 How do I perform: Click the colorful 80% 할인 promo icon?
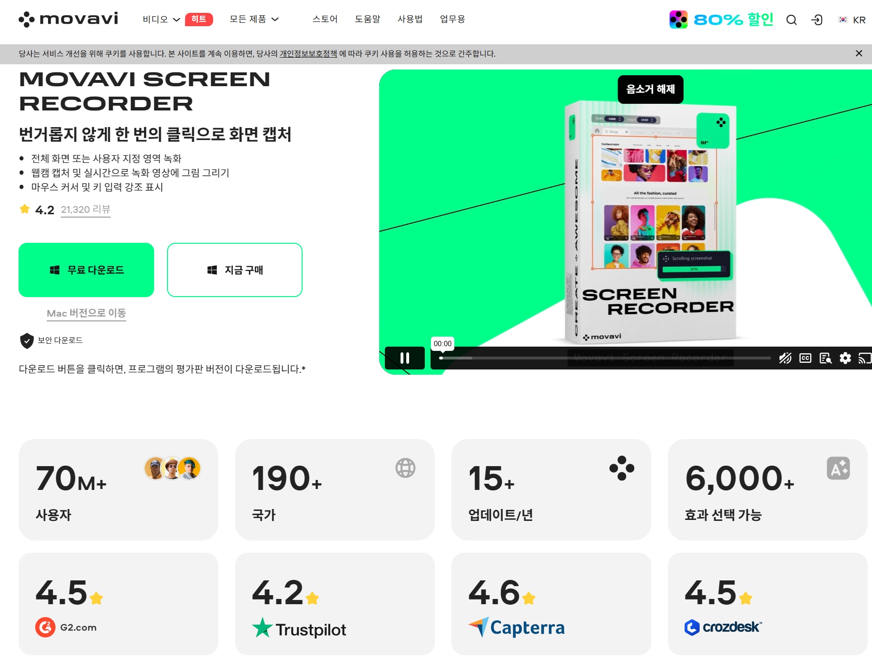[678, 20]
